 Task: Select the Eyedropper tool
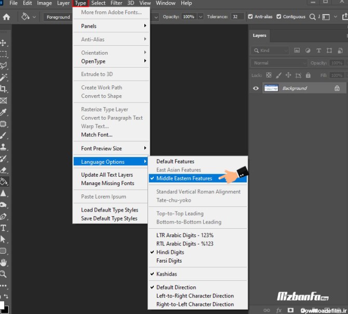tap(4, 112)
